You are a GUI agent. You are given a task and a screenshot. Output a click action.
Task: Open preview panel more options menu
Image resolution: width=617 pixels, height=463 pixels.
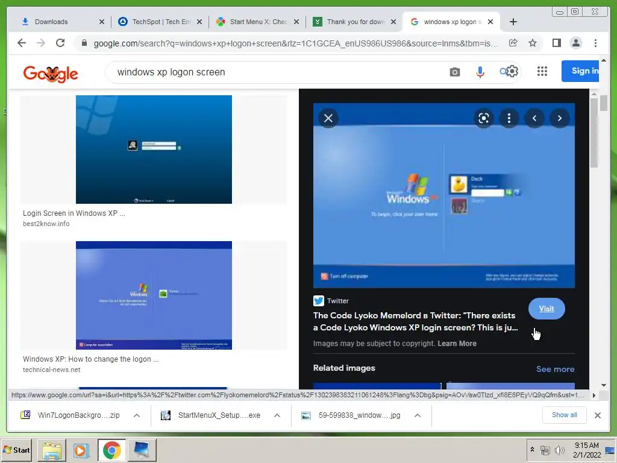pos(509,118)
